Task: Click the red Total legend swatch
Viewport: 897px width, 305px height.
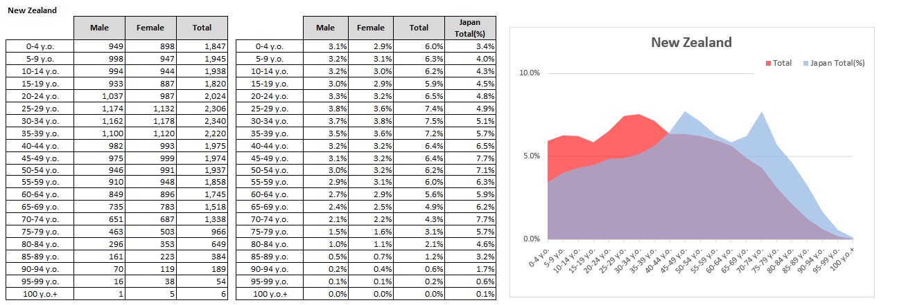Action: (768, 63)
